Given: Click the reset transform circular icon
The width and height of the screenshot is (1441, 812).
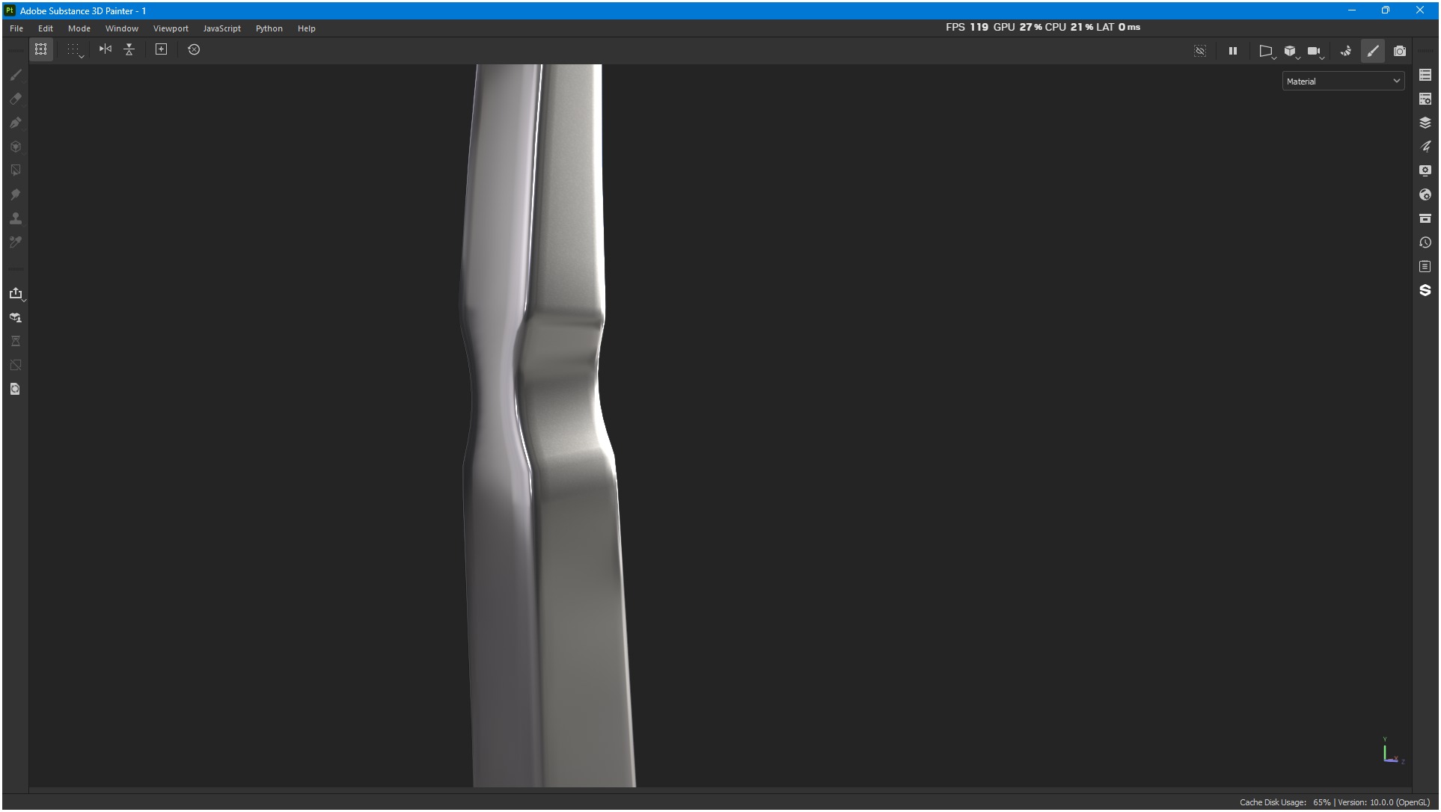Looking at the screenshot, I should pyautogui.click(x=194, y=49).
